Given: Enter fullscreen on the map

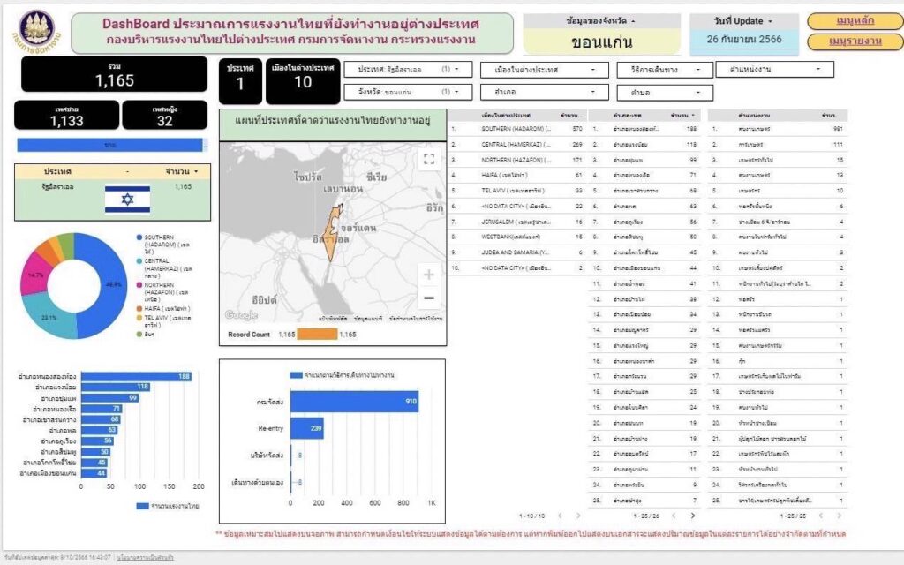Looking at the screenshot, I should click(x=430, y=159).
